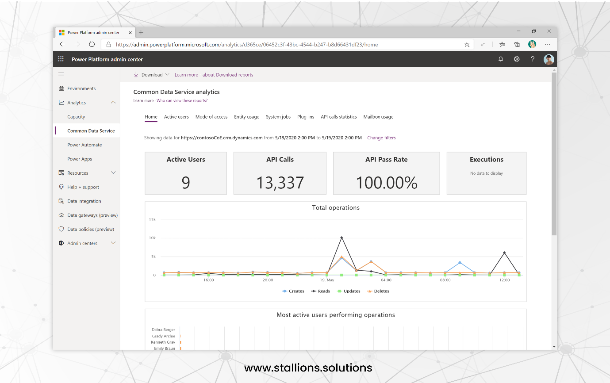Image resolution: width=610 pixels, height=383 pixels.
Task: Toggle the Creates series in chart legend
Action: 293,291
